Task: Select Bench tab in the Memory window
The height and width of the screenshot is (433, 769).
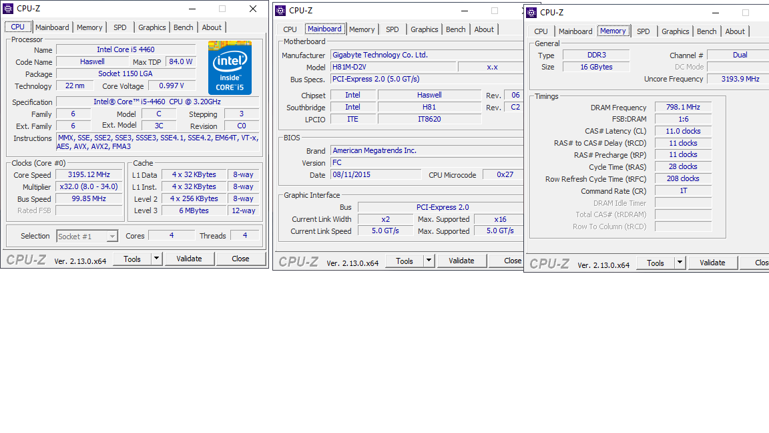Action: (707, 31)
